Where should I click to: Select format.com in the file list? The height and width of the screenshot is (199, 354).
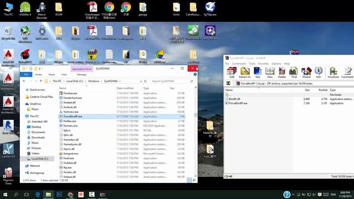click(122, 125)
